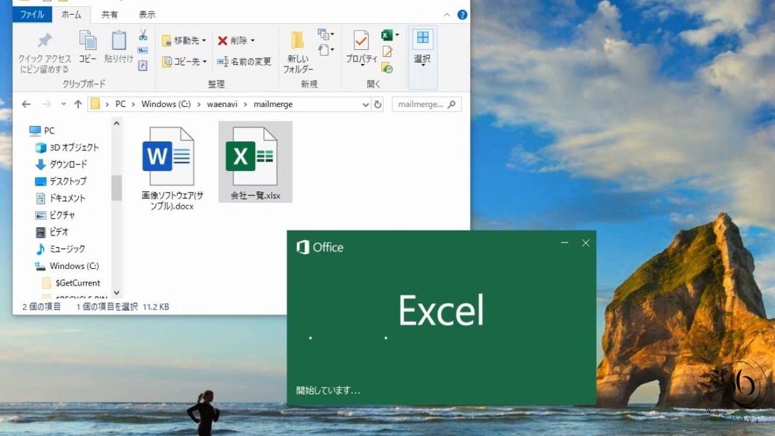Open the 移動先 (Move to) dropdown

pyautogui.click(x=186, y=41)
